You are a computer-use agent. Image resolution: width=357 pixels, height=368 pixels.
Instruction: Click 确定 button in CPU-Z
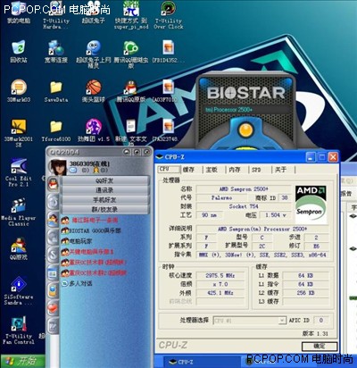[320, 346]
